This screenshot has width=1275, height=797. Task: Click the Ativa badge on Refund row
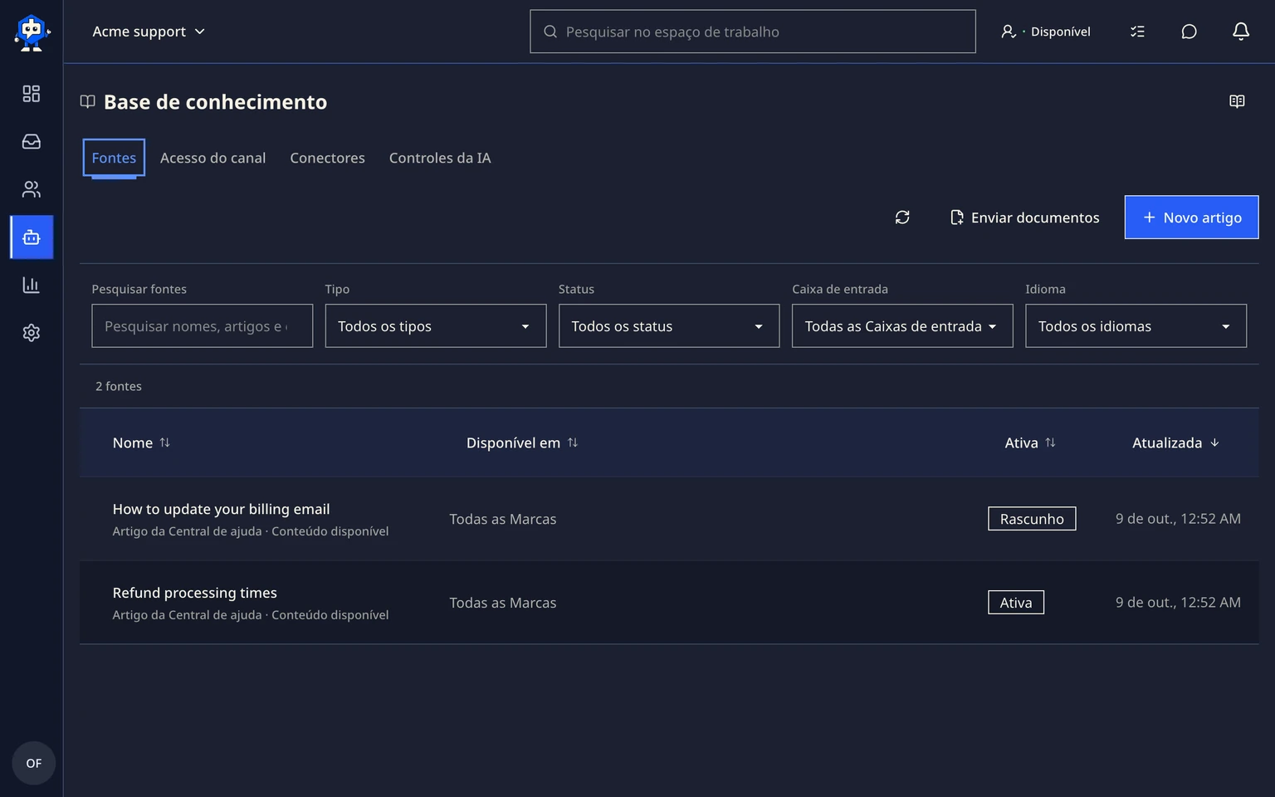1016,603
